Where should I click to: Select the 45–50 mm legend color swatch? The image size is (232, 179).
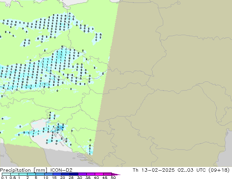108,174
